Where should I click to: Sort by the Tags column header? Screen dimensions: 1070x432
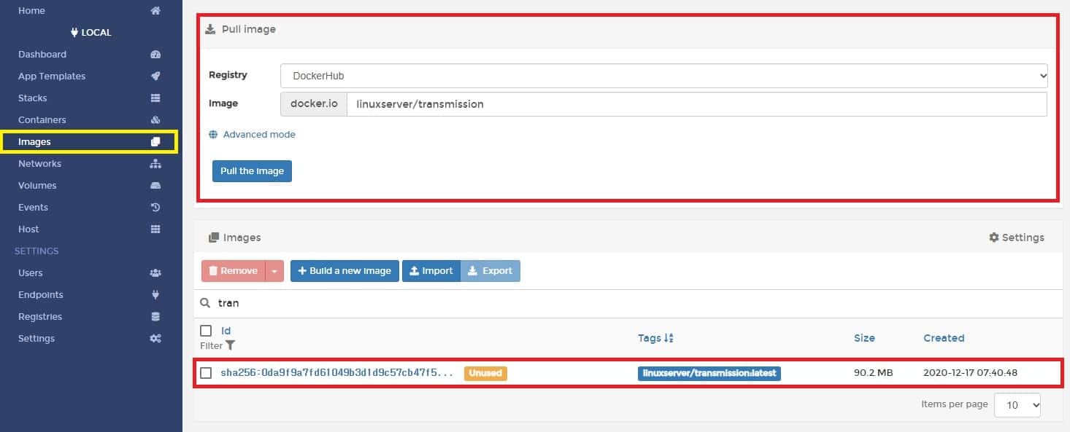(650, 338)
